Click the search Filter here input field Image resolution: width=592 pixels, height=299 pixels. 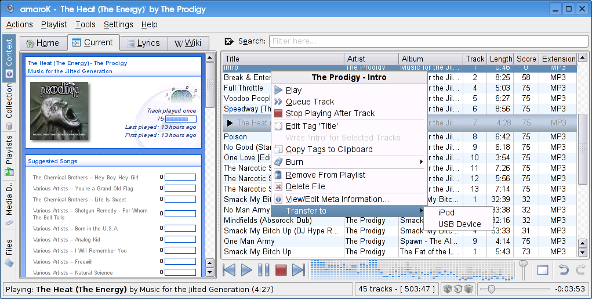click(x=428, y=41)
